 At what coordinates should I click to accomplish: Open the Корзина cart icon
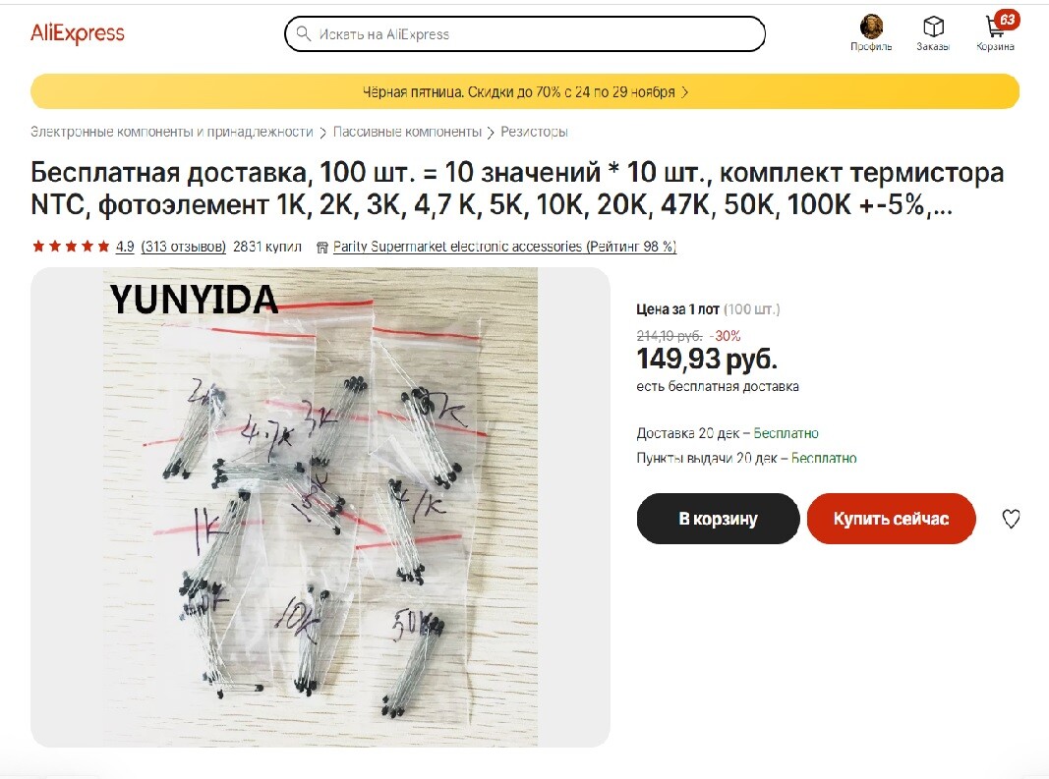click(996, 27)
